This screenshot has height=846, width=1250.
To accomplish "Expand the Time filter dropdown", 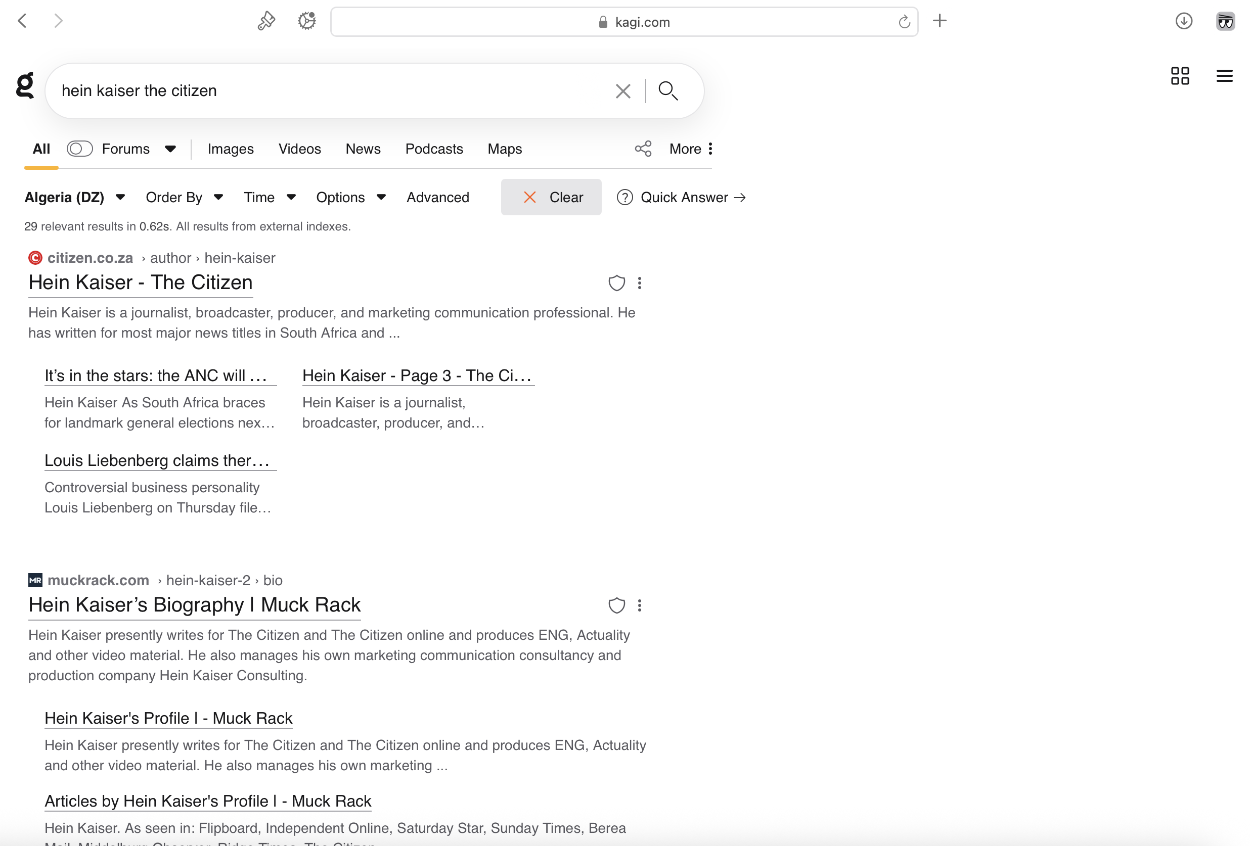I will pyautogui.click(x=270, y=197).
